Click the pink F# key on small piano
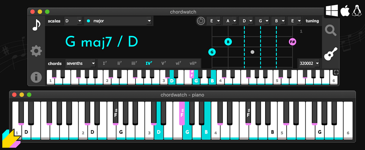The height and width of the screenshot is (150, 365). point(191,74)
